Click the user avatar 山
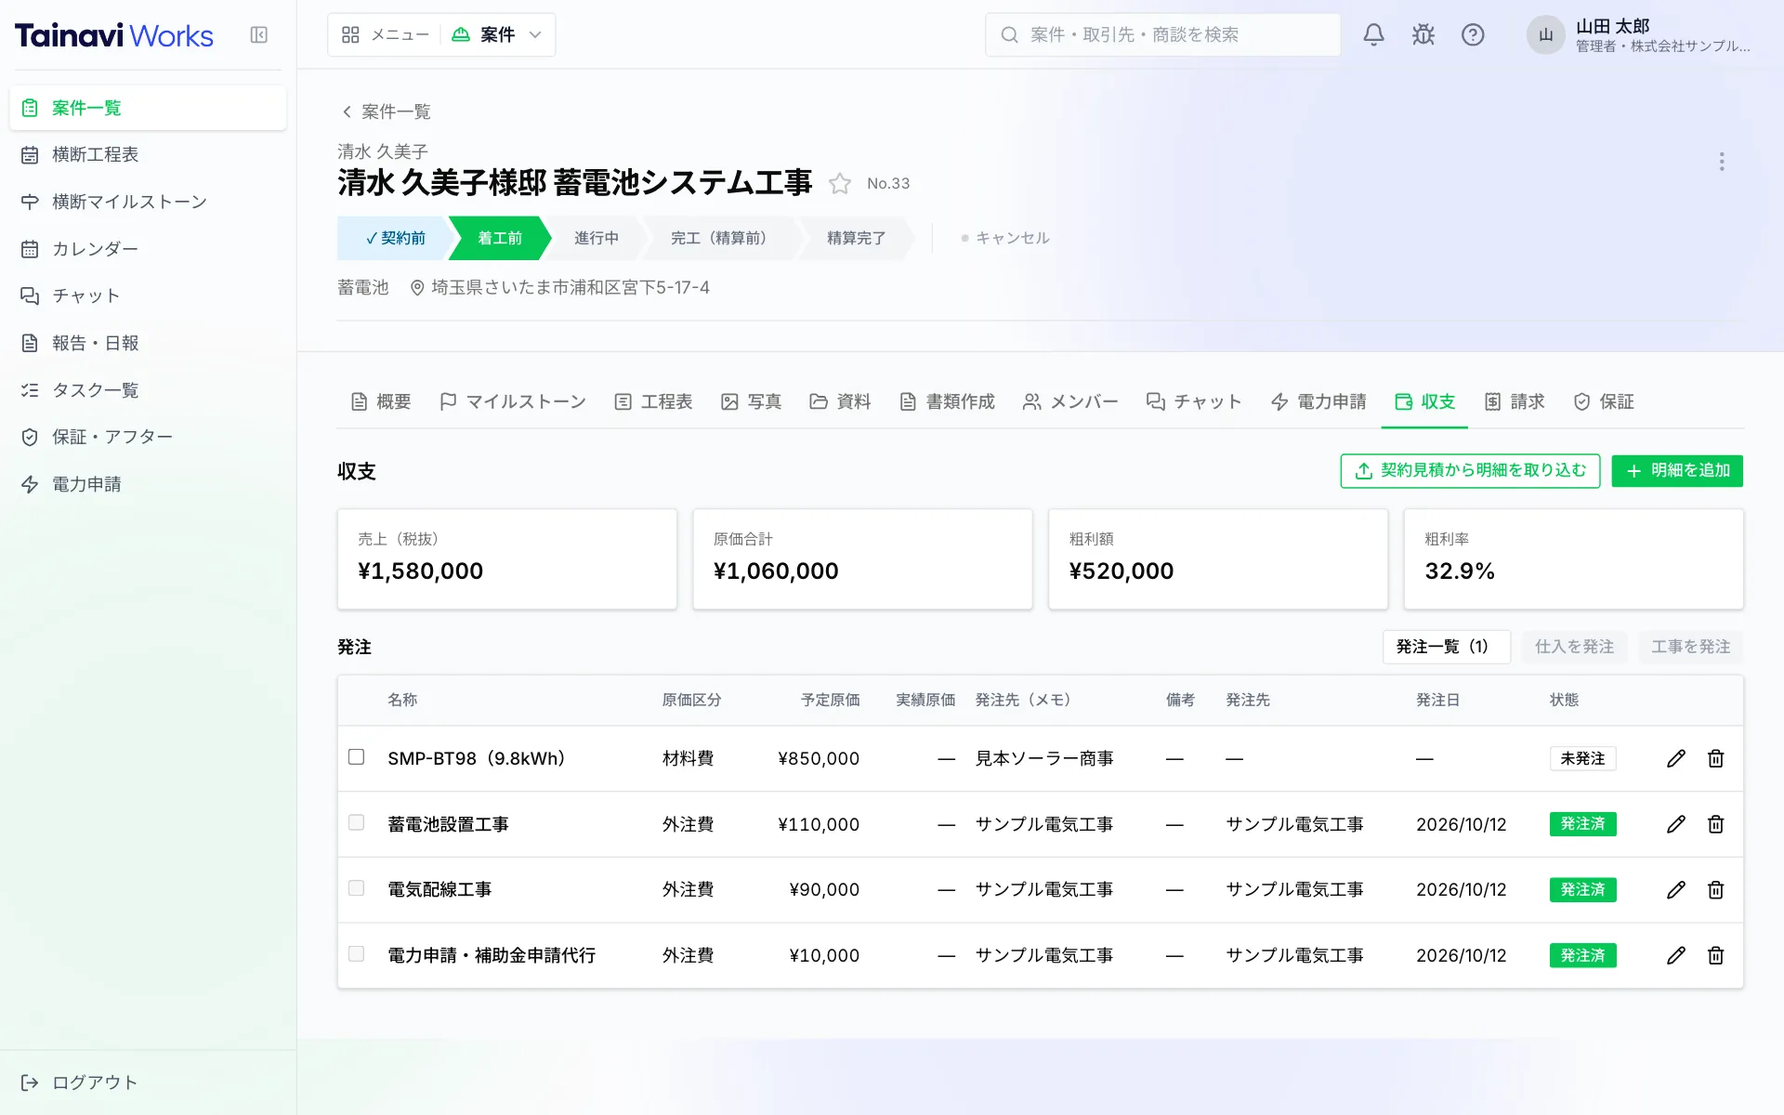The image size is (1784, 1115). 1546,35
